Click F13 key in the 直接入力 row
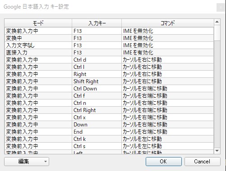The image size is (226, 171). (97, 53)
